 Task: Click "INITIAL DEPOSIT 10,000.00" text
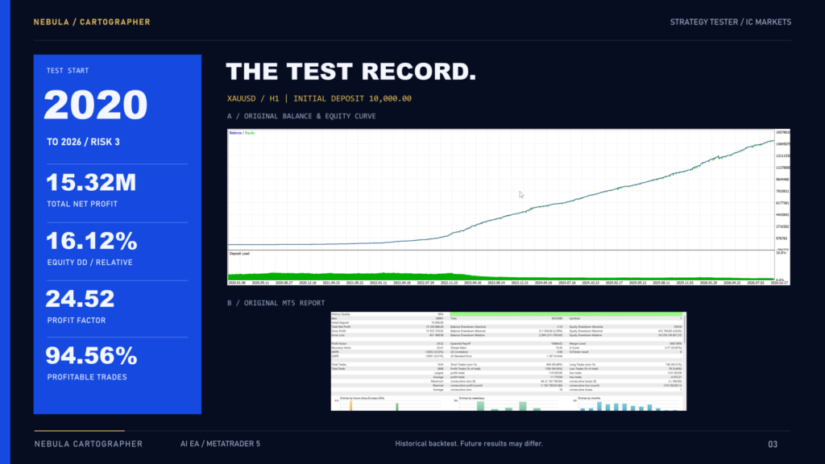pyautogui.click(x=353, y=98)
